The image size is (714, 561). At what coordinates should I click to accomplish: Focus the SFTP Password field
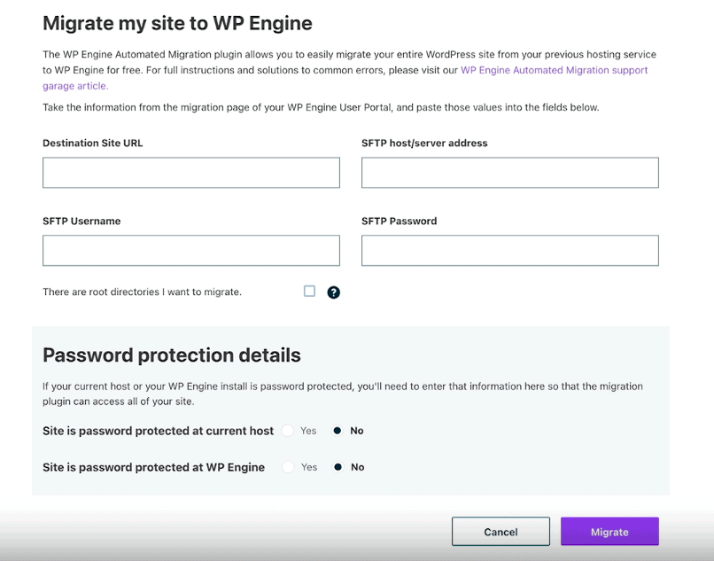(510, 251)
